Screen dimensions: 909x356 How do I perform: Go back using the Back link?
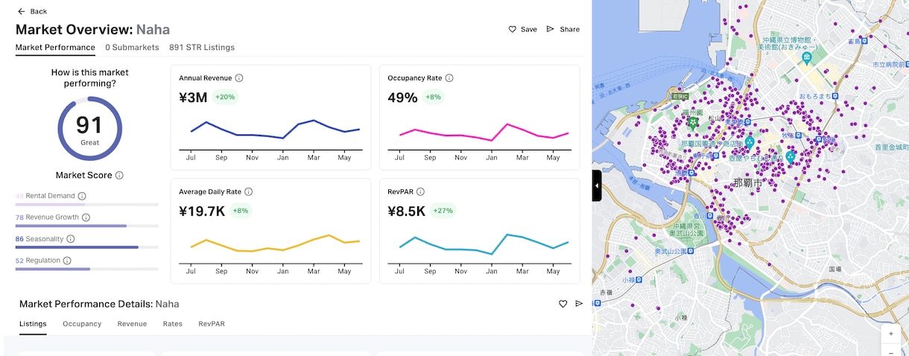(x=32, y=11)
